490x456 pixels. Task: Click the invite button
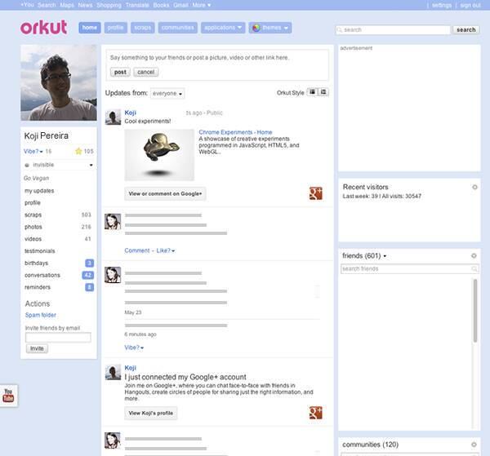coord(37,348)
